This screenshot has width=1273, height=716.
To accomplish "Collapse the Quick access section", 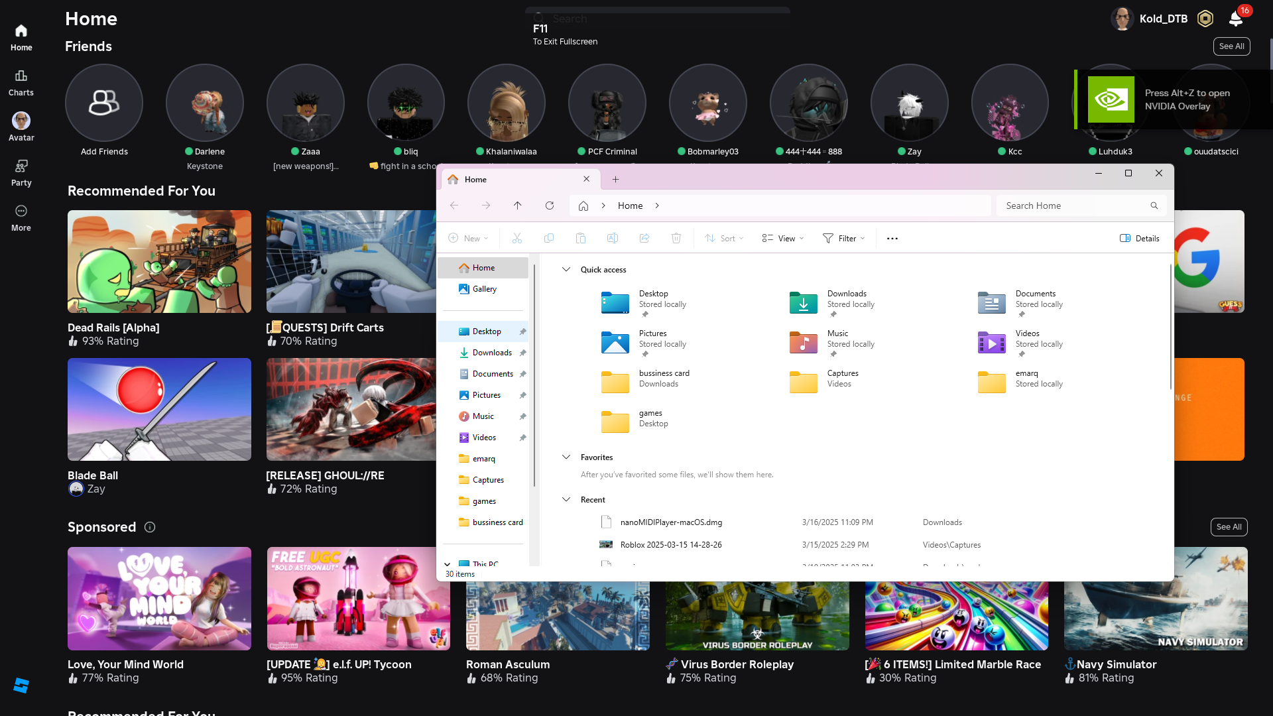I will [566, 269].
